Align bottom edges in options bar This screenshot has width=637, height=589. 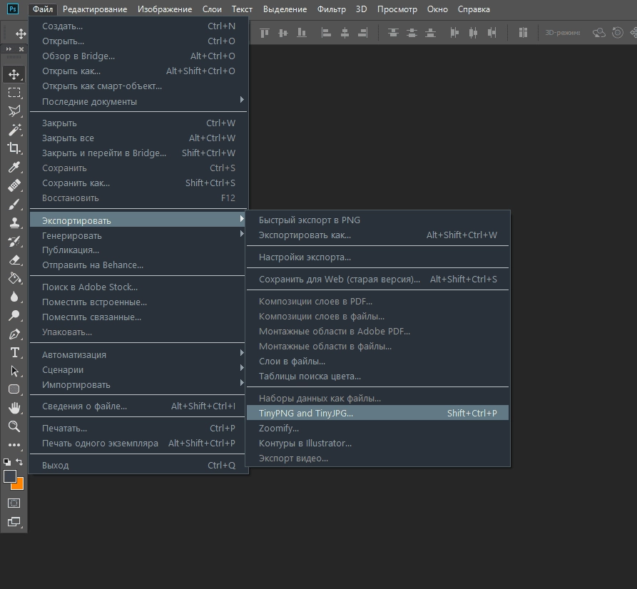tap(302, 33)
